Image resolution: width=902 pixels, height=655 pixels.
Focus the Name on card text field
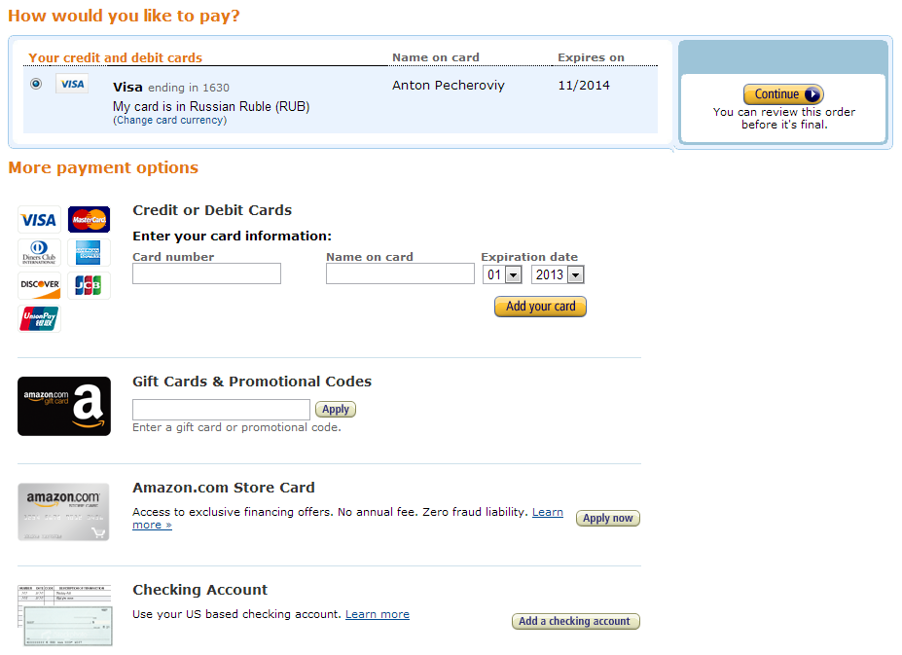tap(400, 273)
